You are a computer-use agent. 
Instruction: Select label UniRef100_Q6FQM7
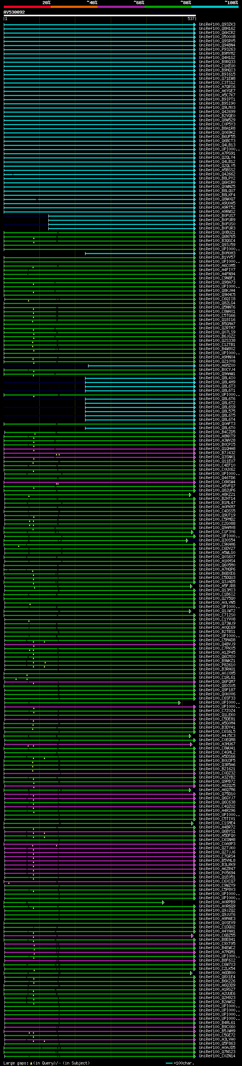tap(217, 682)
